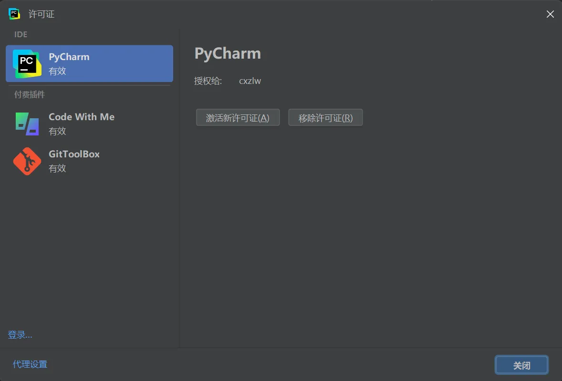Click the 激活新许可证(A) button
562x381 pixels.
(238, 117)
